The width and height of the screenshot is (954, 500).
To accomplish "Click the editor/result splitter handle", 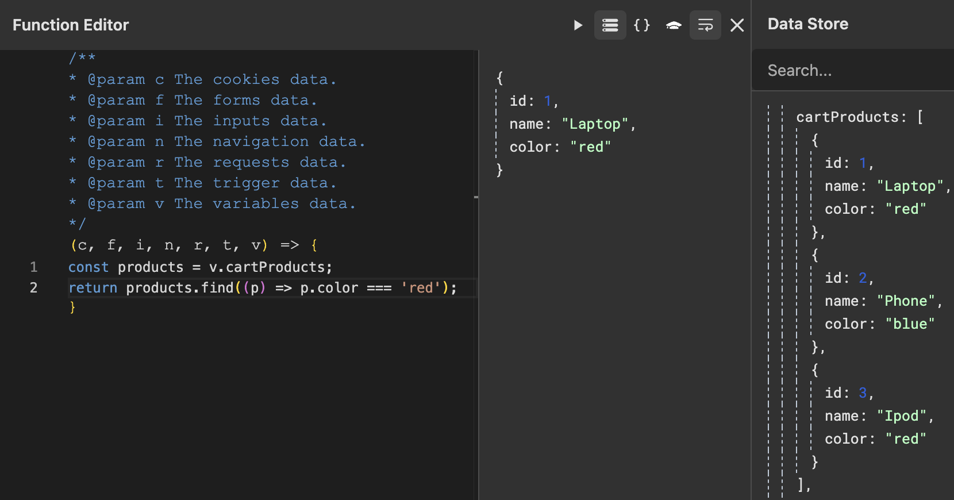I will coord(476,197).
